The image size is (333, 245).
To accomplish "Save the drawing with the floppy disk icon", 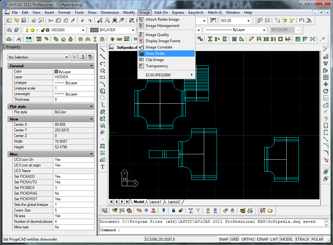I will tap(24, 21).
